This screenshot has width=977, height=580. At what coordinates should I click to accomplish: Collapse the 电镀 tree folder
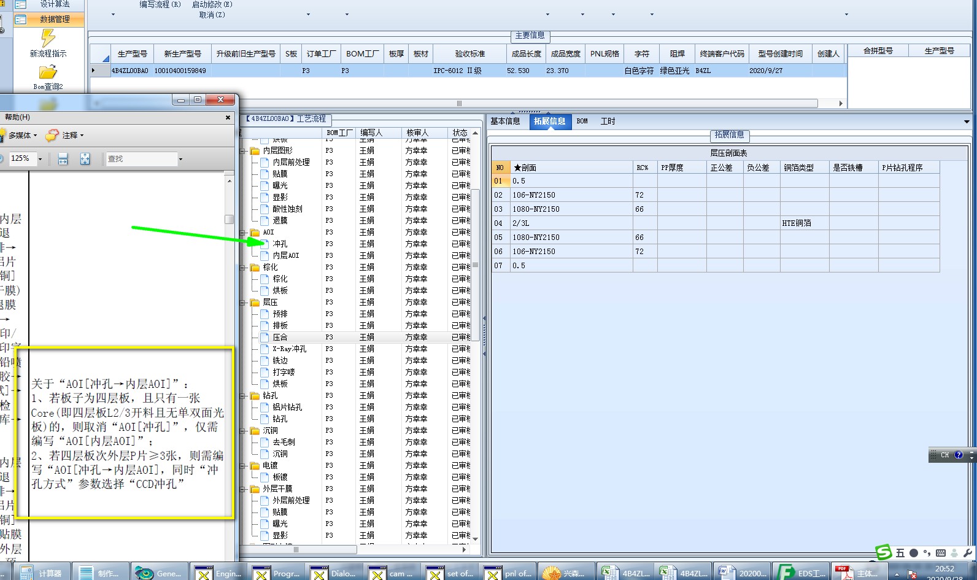click(244, 465)
